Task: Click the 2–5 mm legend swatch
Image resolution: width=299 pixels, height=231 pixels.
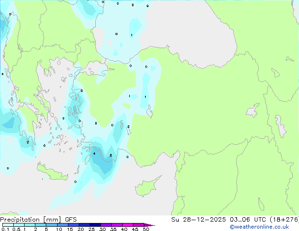Action: (x=41, y=225)
